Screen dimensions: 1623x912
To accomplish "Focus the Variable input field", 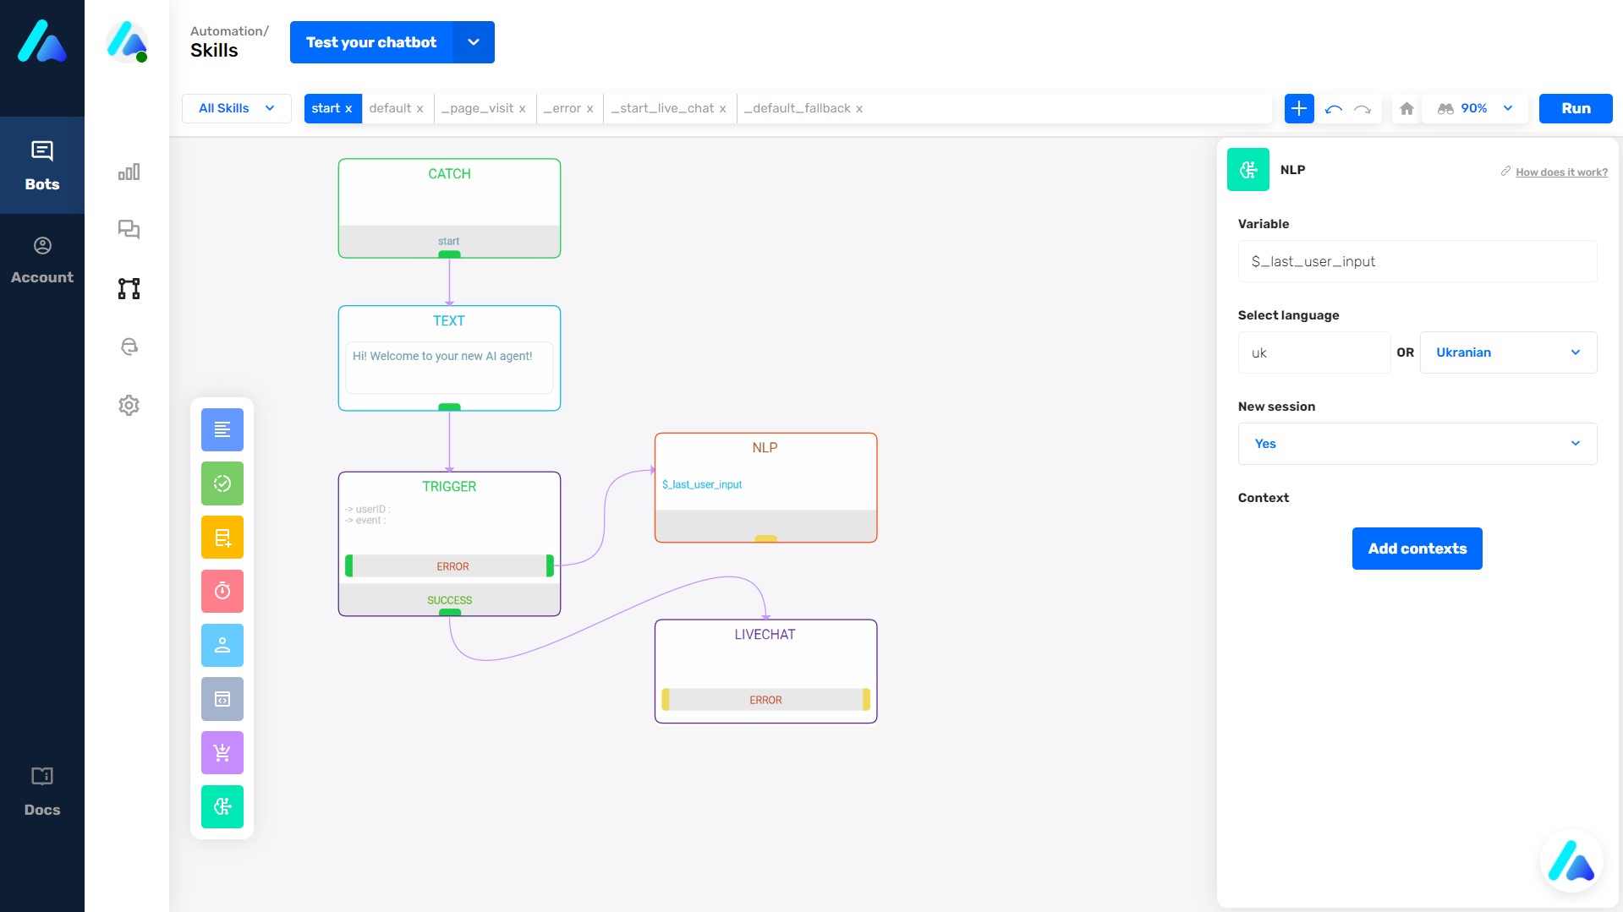I will [x=1417, y=262].
